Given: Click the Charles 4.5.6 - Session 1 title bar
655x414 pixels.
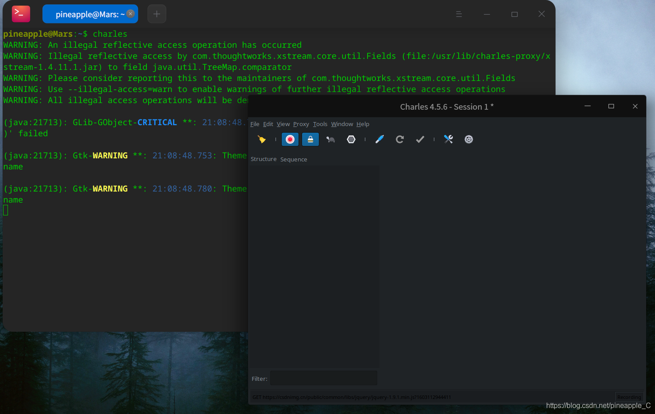Looking at the screenshot, I should (447, 107).
